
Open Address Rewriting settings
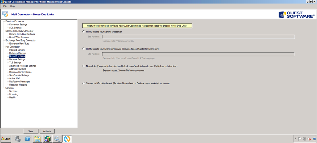pyautogui.click(x=18, y=69)
